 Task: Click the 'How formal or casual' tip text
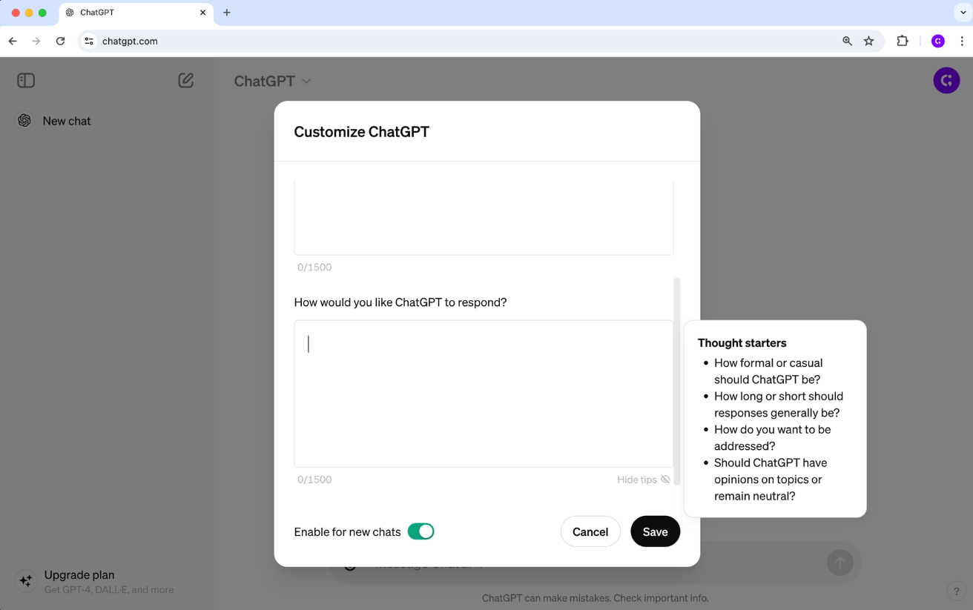coord(768,371)
